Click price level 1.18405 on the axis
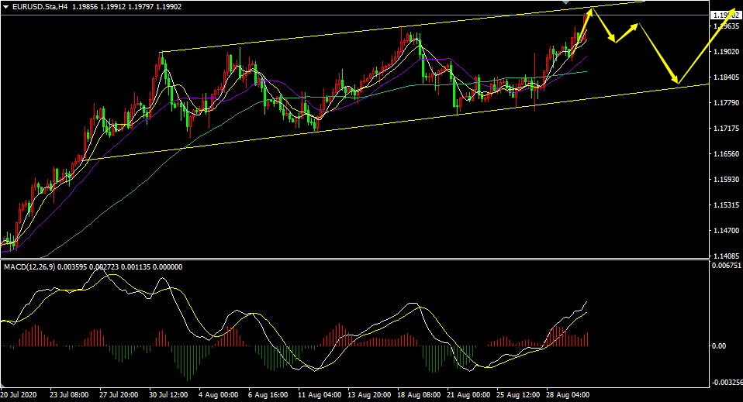The height and width of the screenshot is (402, 743). [727, 77]
